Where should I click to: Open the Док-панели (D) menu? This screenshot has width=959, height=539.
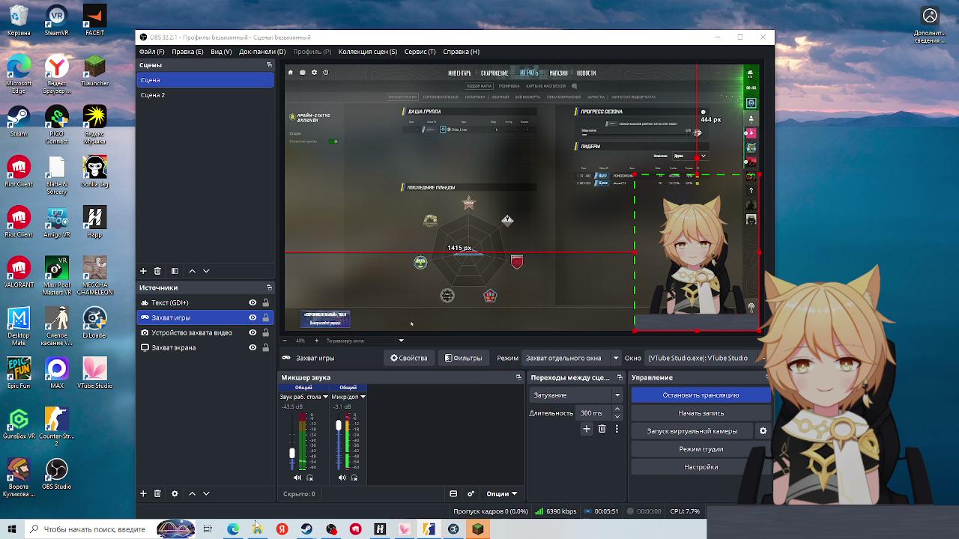262,52
